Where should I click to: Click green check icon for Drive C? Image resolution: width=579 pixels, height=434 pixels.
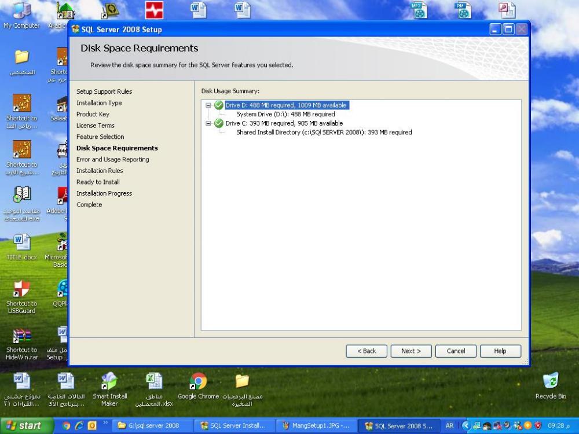click(219, 123)
